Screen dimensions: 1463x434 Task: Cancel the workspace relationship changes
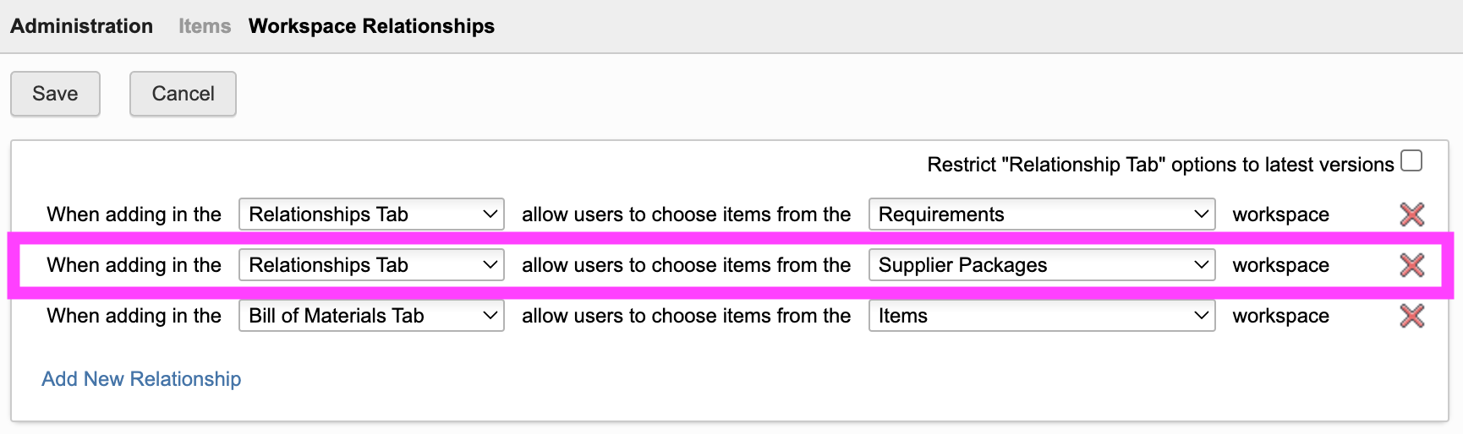(x=183, y=94)
